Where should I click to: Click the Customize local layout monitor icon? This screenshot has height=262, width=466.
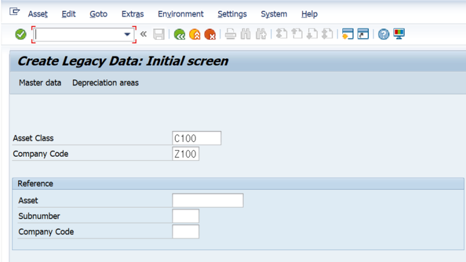coord(399,34)
